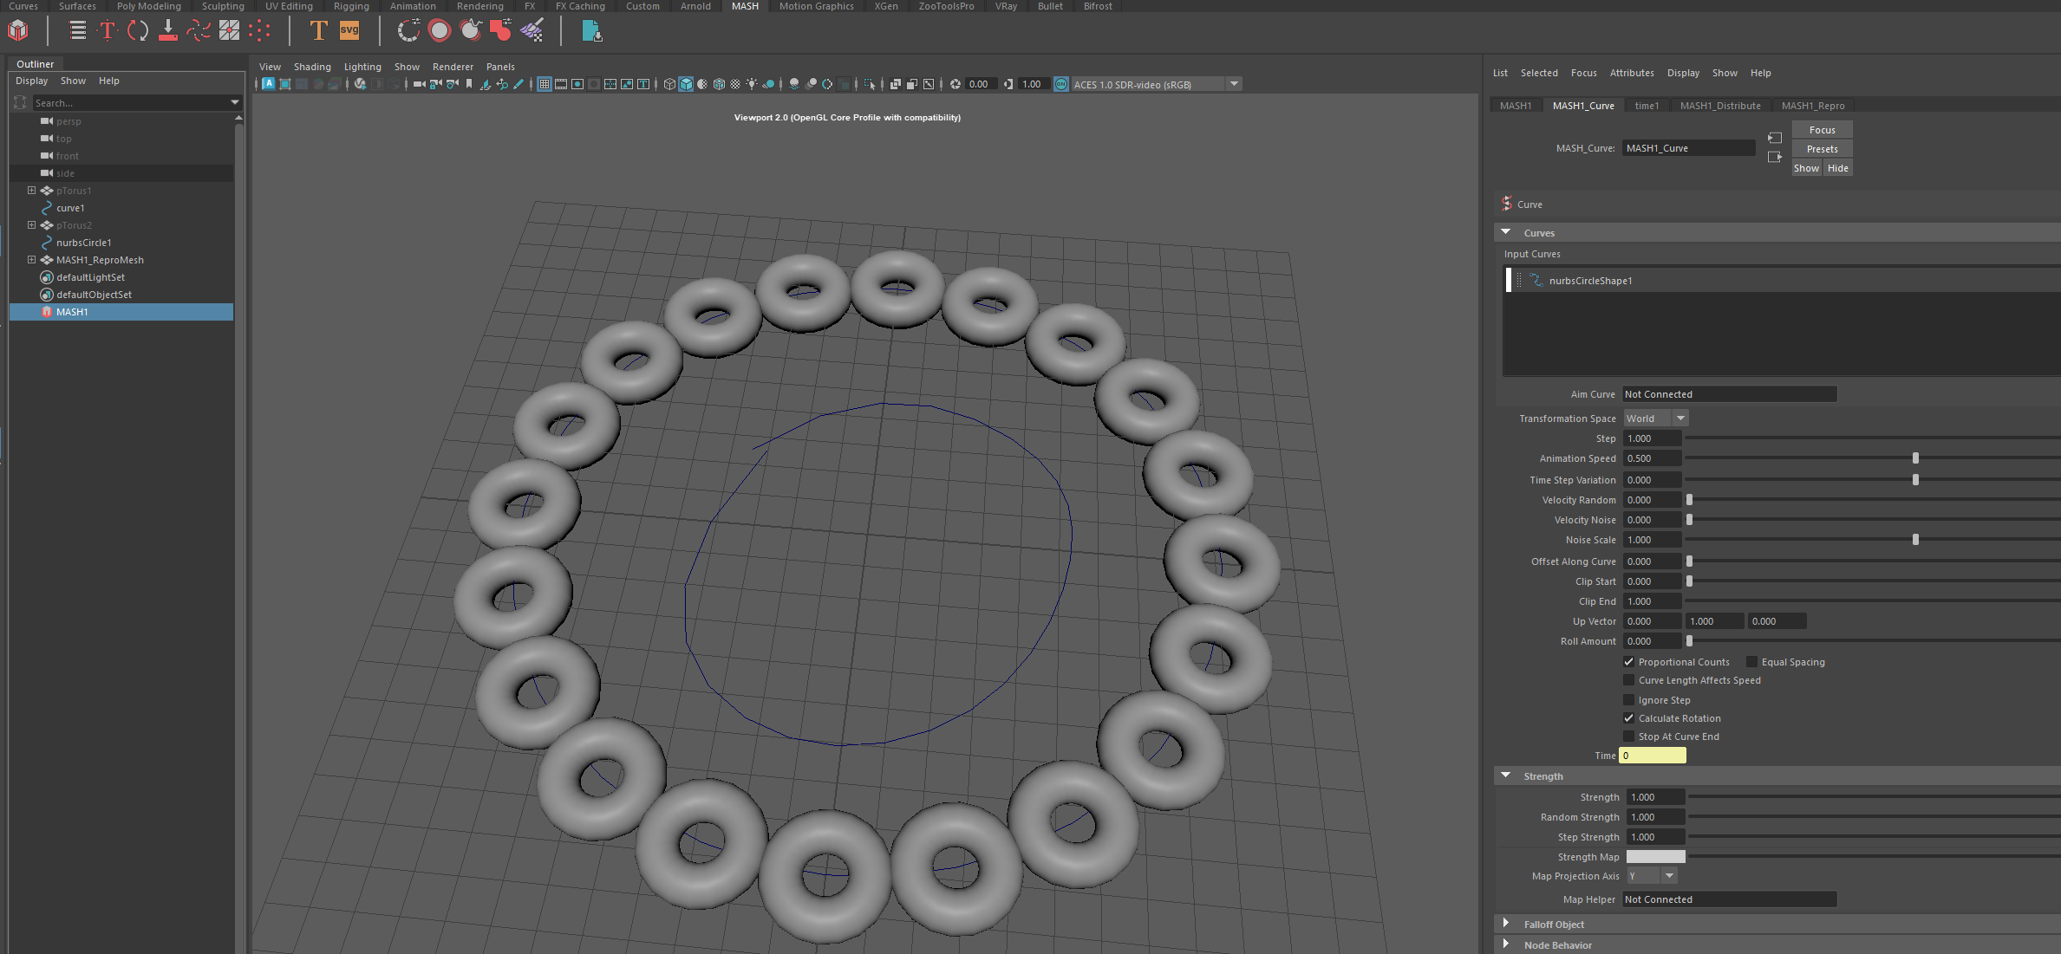2061x954 pixels.
Task: Toggle viewport lighting with the lightbulb icon
Action: [753, 84]
